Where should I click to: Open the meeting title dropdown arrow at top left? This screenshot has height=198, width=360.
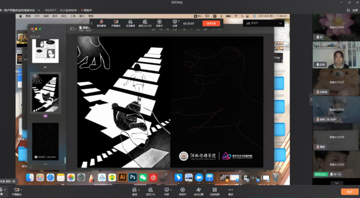point(39,10)
